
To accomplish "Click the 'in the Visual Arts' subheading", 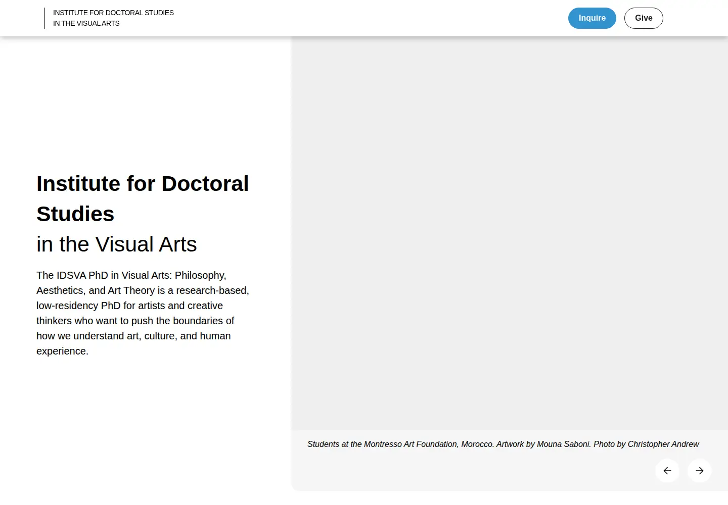I will pos(117,244).
